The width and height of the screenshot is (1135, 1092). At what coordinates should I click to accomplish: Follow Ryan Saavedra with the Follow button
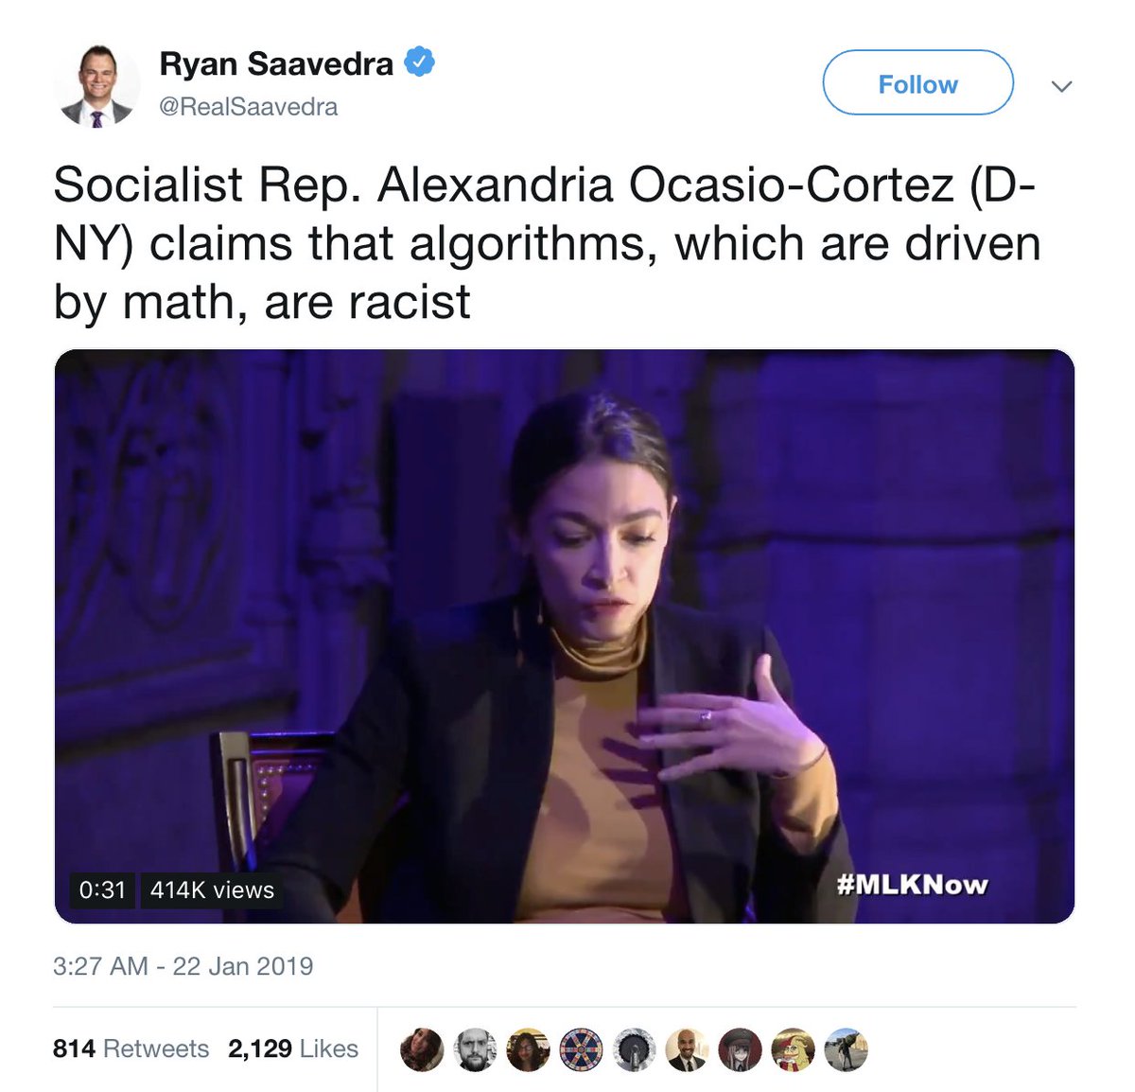click(x=917, y=83)
